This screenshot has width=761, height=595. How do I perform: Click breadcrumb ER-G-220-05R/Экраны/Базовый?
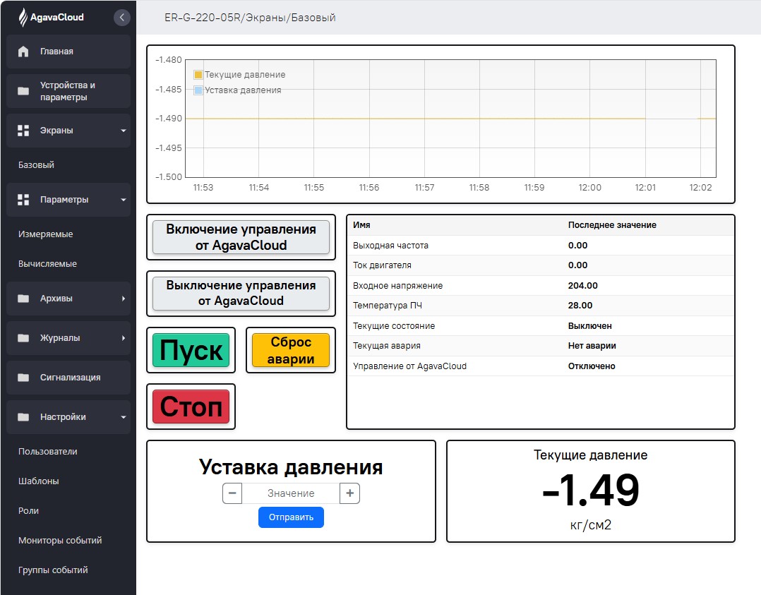[x=250, y=18]
